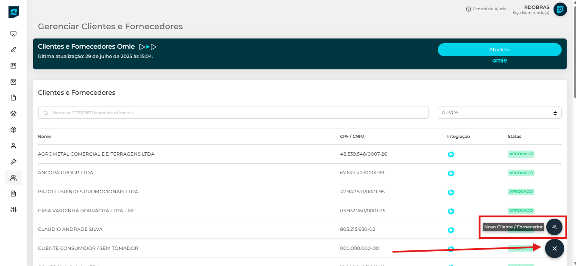Click the Novo Cliente / Fornecedor button
The width and height of the screenshot is (576, 266).
554,227
